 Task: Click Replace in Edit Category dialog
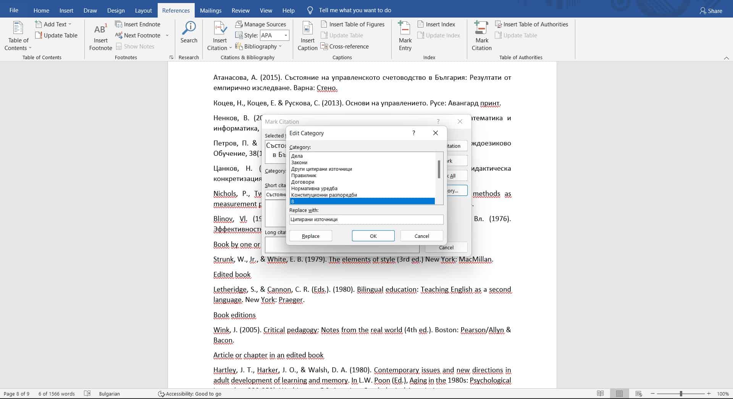tap(310, 236)
